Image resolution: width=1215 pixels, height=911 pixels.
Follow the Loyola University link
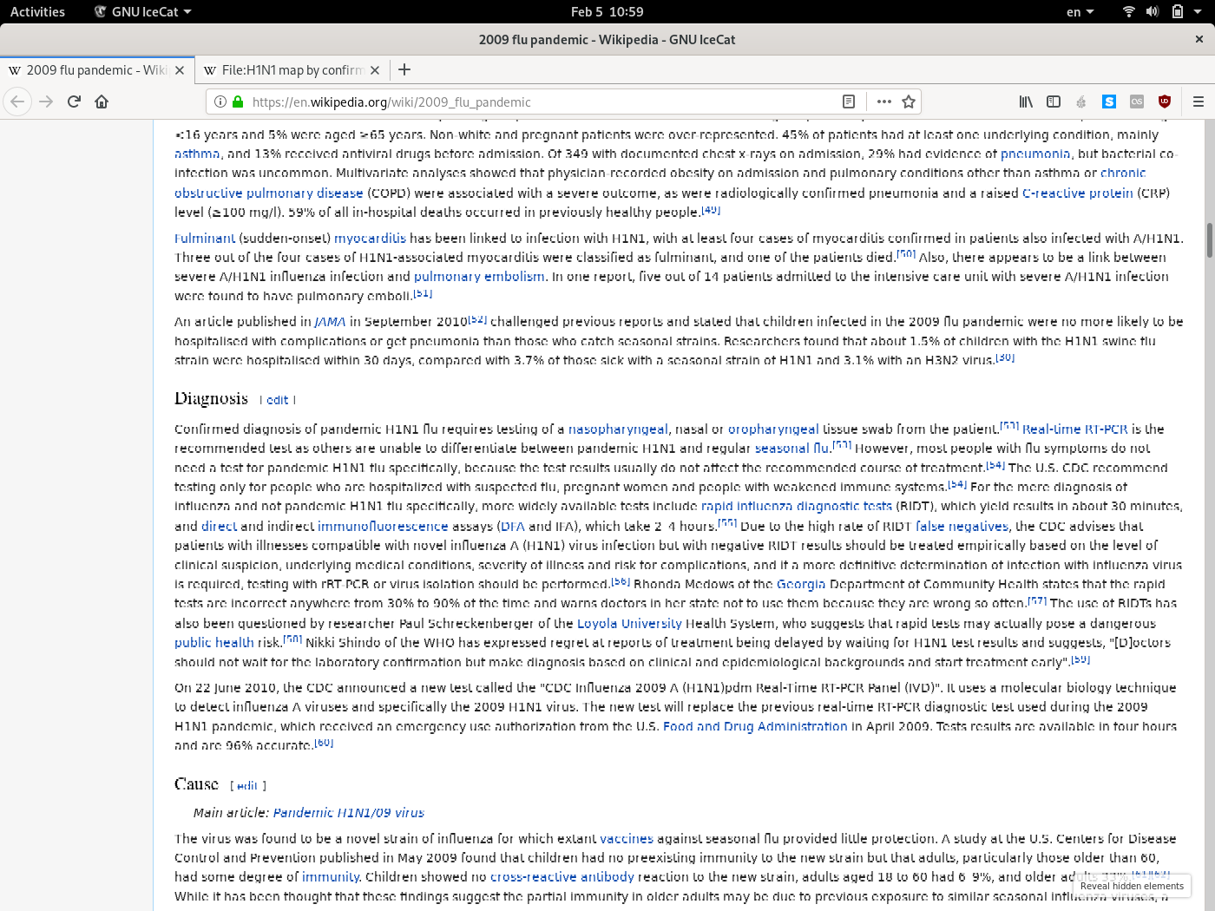click(x=629, y=623)
